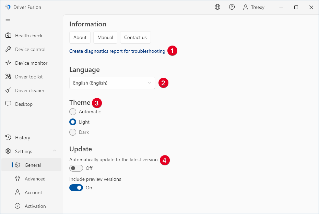Open the globe language icon in title bar
Viewport: 319px width, 214px height.
[x=217, y=7]
